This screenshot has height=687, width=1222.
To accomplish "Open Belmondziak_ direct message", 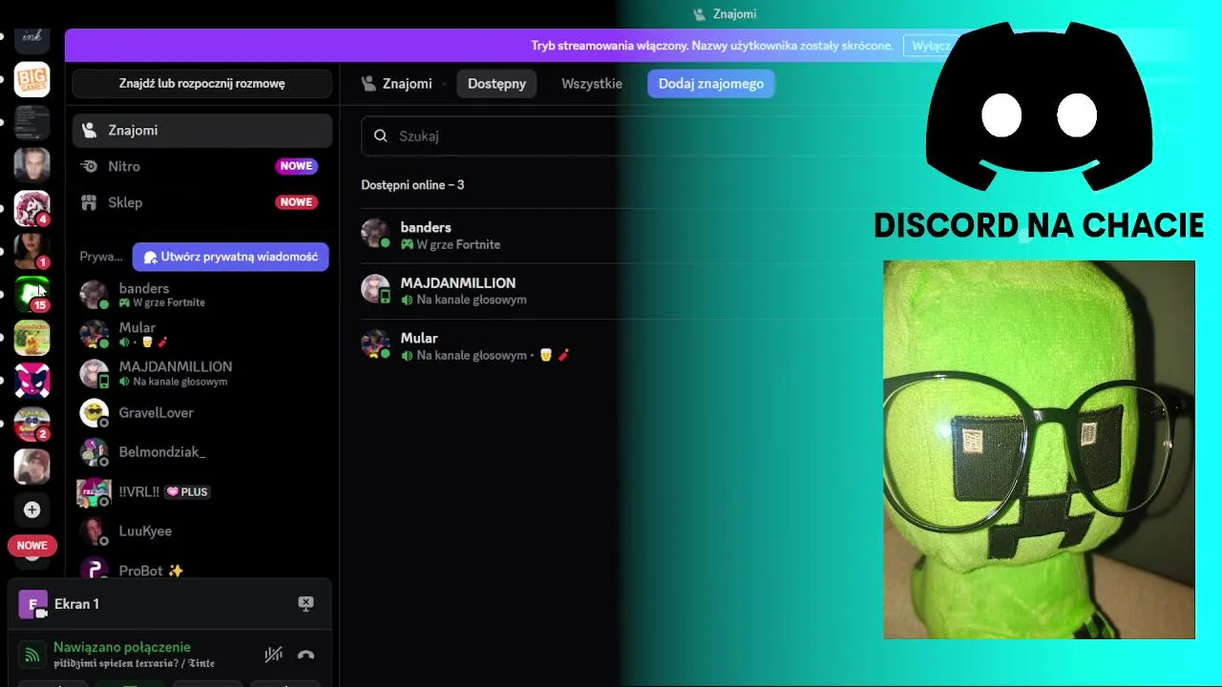I will pos(202,451).
